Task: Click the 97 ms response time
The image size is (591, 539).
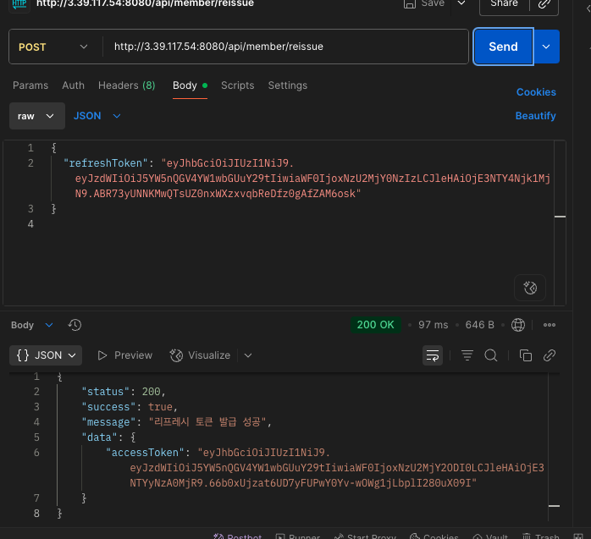Action: click(x=433, y=325)
